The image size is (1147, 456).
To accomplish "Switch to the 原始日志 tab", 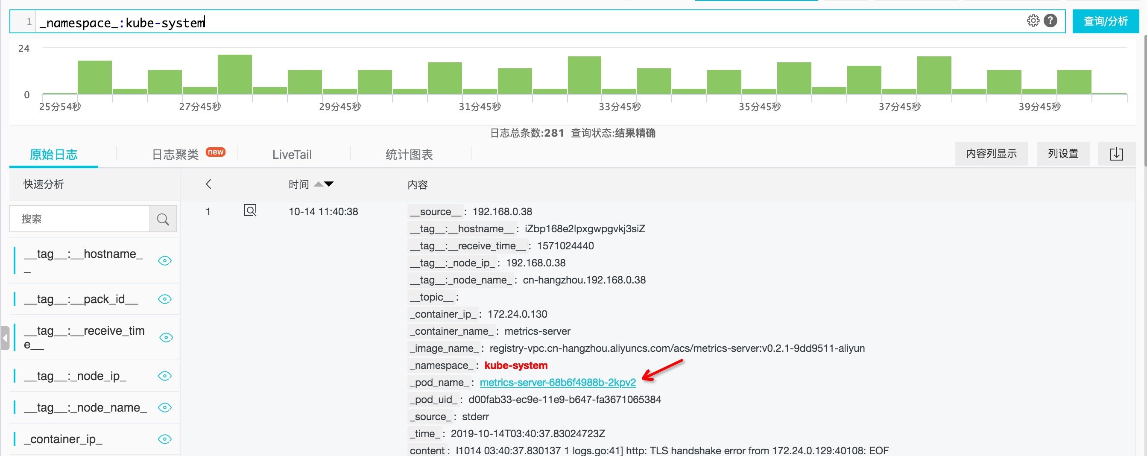I will 53,155.
